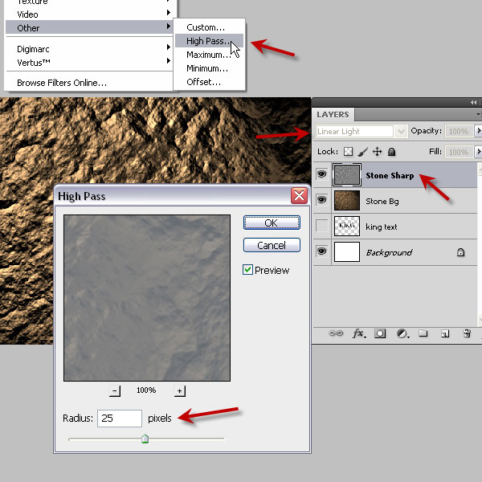Zoom in the High Pass preview
This screenshot has width=482, height=482.
click(x=179, y=390)
